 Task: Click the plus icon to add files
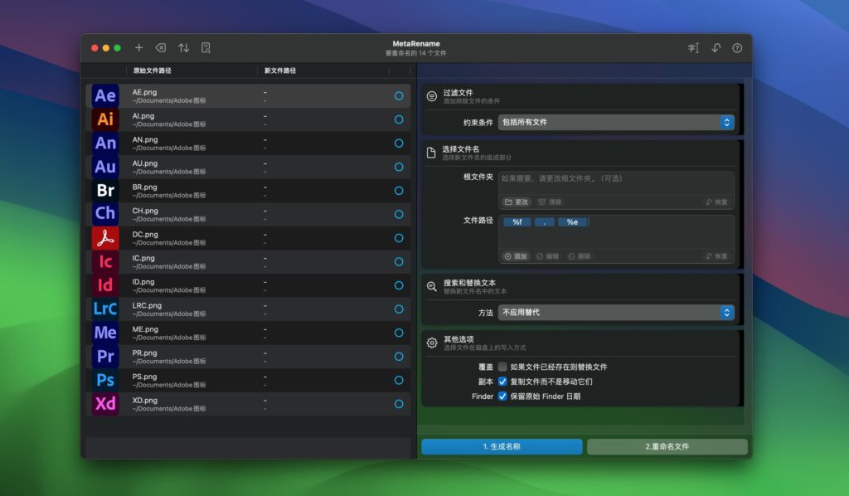139,48
